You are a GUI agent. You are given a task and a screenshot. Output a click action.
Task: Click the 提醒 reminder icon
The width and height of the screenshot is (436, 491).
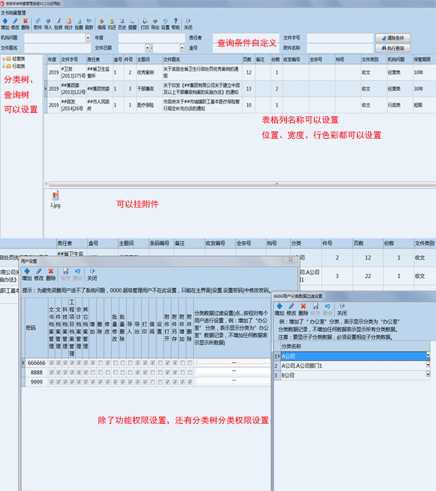(133, 21)
